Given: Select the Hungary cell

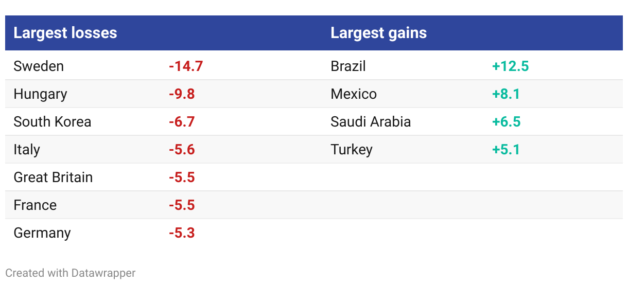Looking at the screenshot, I should point(40,94).
